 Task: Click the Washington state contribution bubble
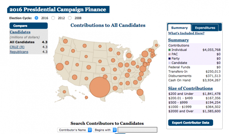pyautogui.click(x=65, y=41)
